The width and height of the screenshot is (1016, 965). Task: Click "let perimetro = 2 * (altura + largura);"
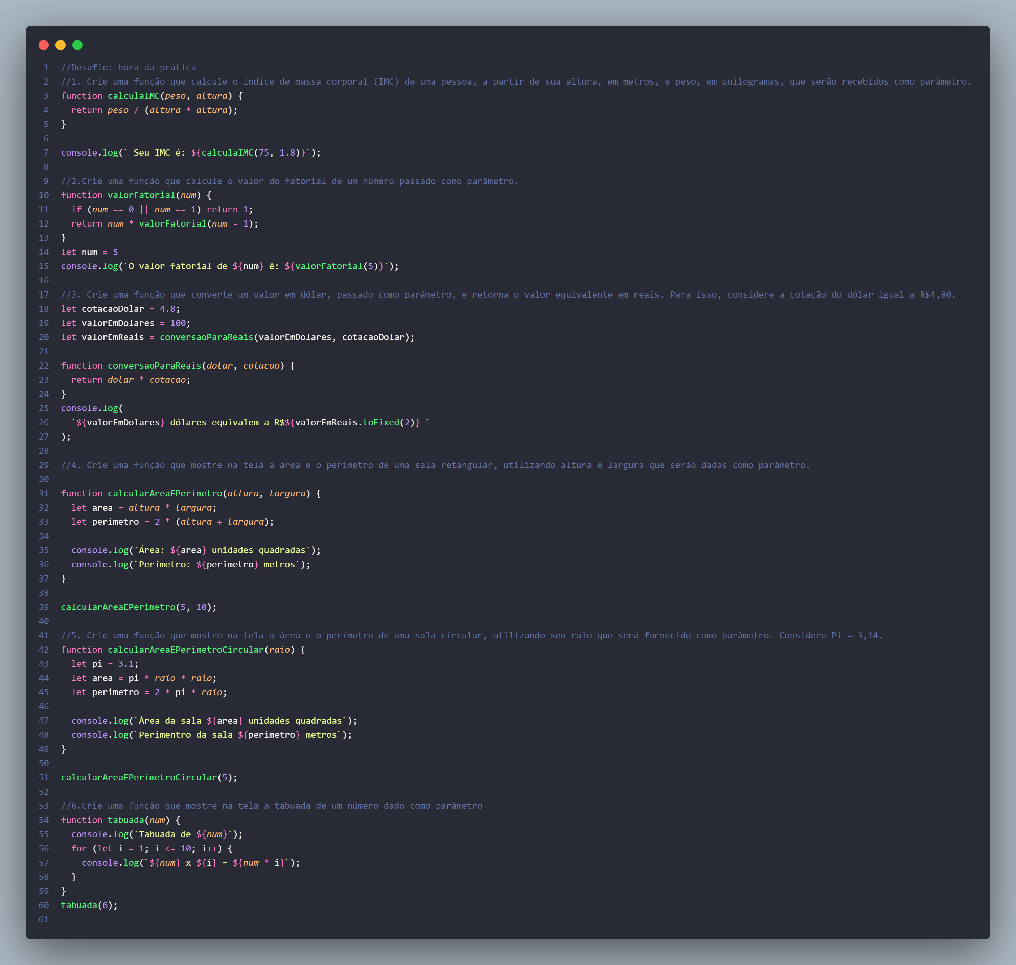coord(172,522)
